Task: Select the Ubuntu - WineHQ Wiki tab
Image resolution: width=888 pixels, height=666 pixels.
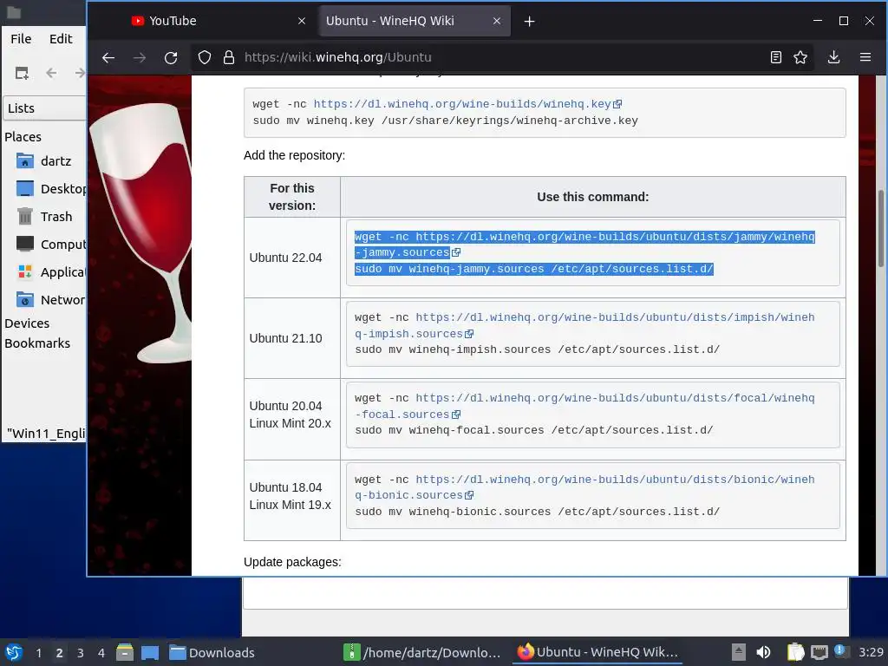Action: pos(415,21)
